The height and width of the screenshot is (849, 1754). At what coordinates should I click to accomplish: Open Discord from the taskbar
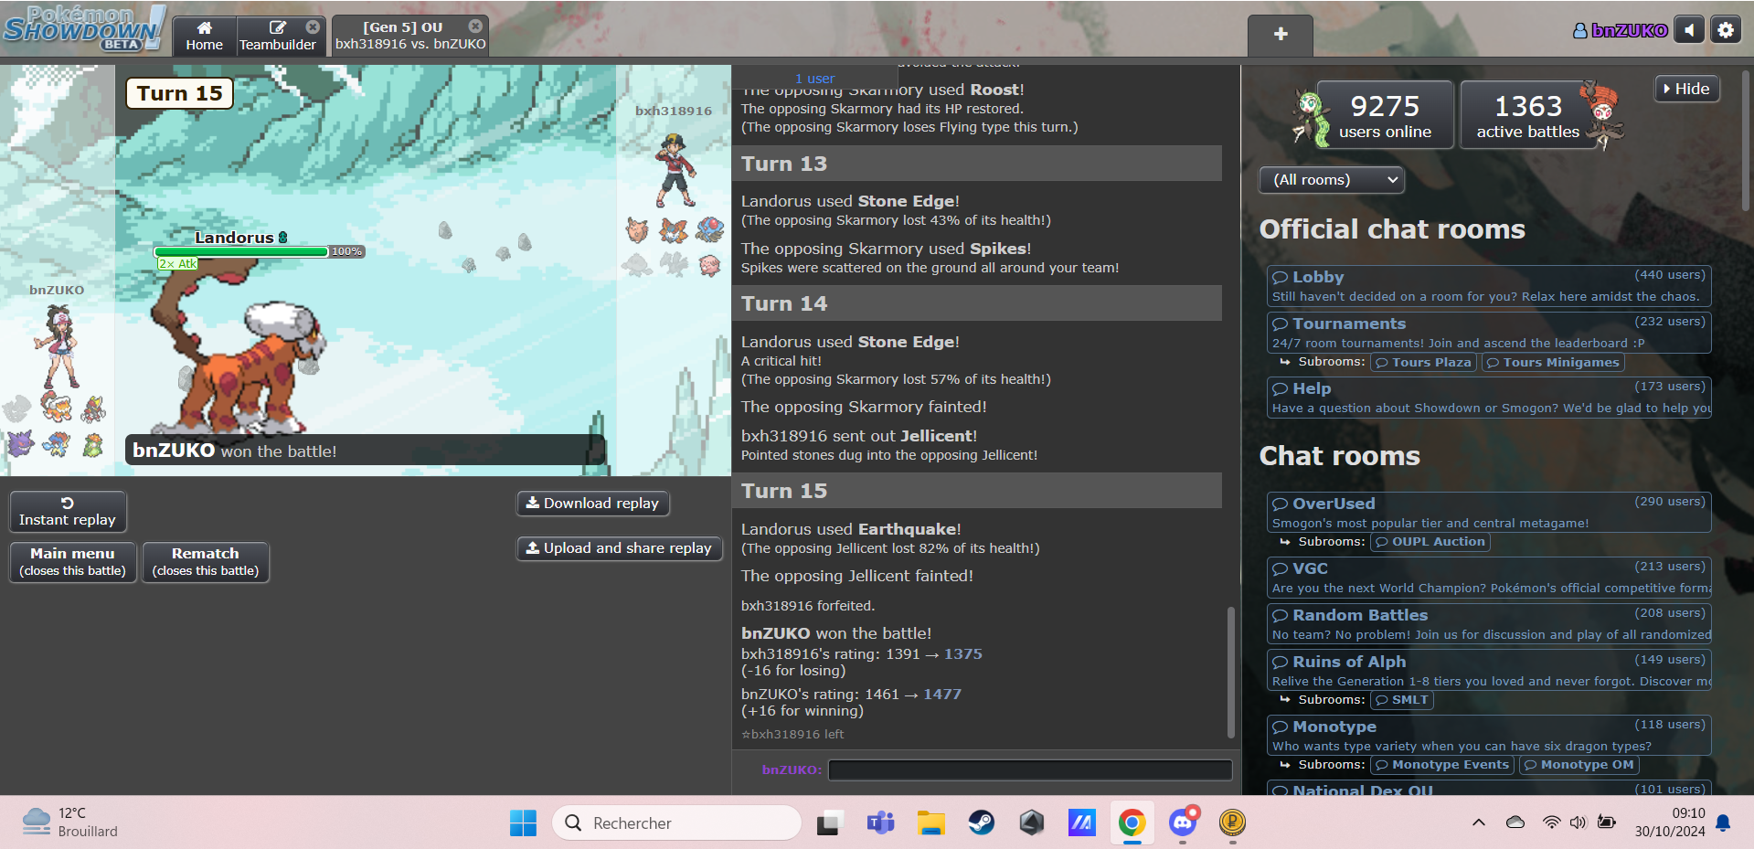tap(1183, 822)
